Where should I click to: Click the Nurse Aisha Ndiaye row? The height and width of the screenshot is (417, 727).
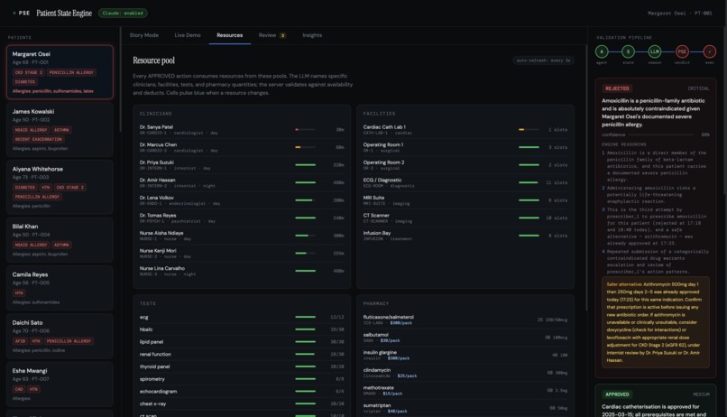click(x=242, y=236)
